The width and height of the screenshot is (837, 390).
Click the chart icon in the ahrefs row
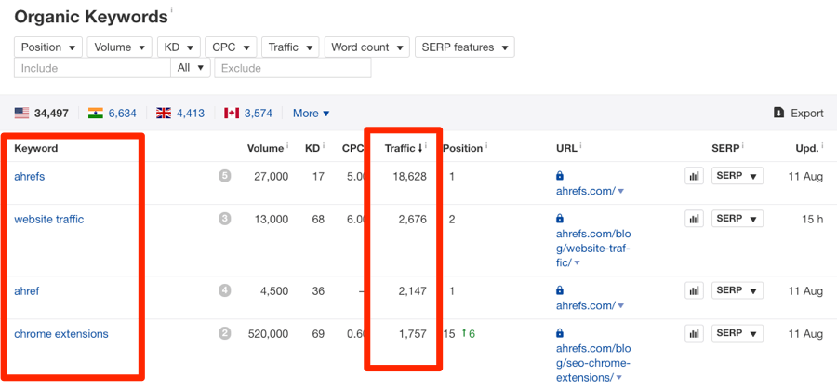tap(694, 176)
